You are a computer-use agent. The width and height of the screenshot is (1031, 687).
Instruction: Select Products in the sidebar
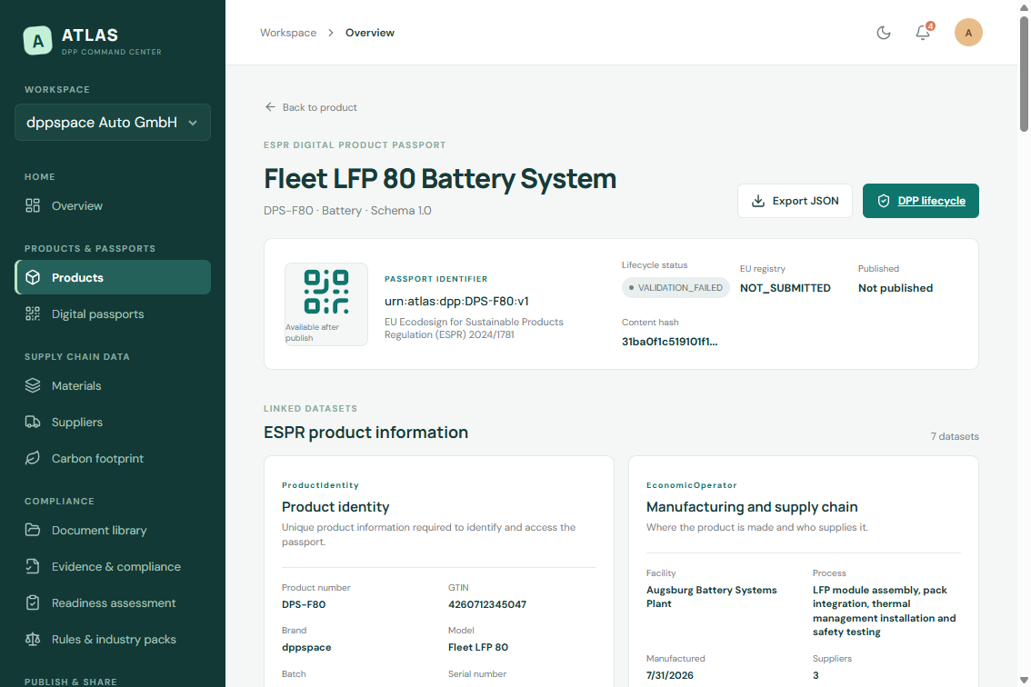[113, 277]
